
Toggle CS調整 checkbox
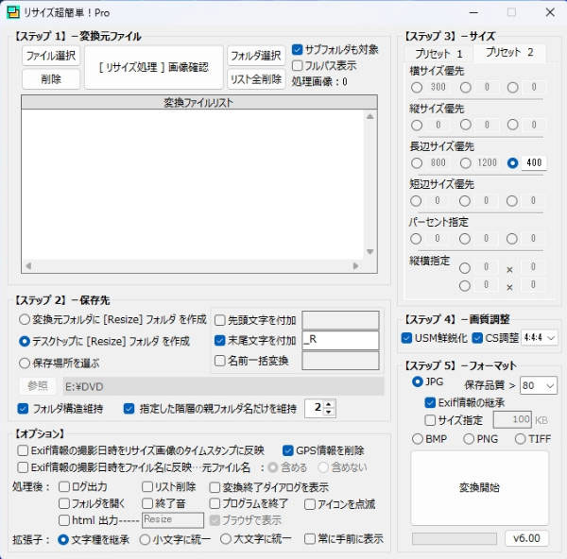(x=477, y=338)
